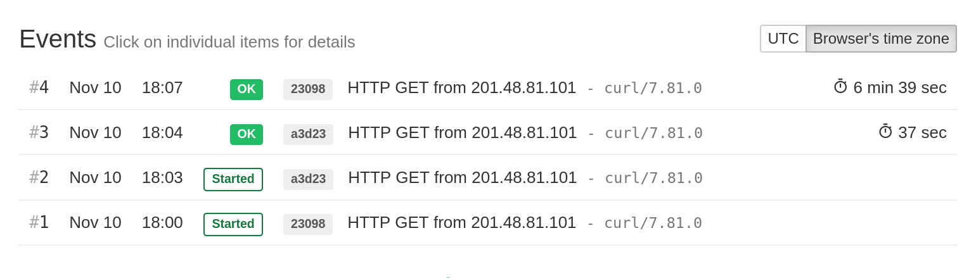This screenshot has width=976, height=278.
Task: Select Browser's time zone option
Action: [880, 39]
